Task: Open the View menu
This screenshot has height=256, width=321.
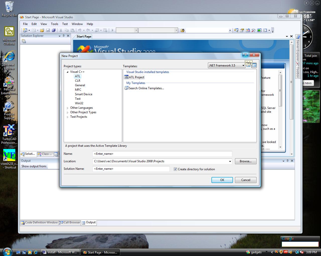Action: click(44, 24)
